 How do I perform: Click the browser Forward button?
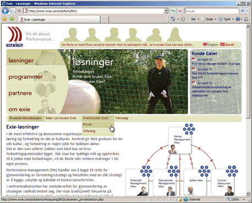point(13,11)
